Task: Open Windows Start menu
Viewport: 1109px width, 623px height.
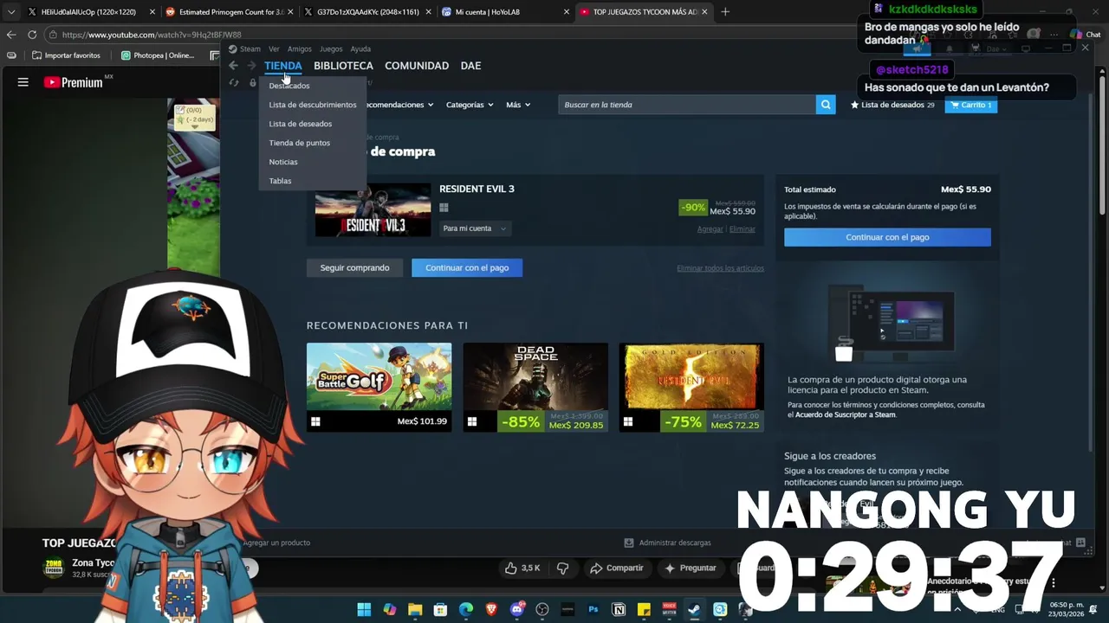Action: click(x=364, y=610)
